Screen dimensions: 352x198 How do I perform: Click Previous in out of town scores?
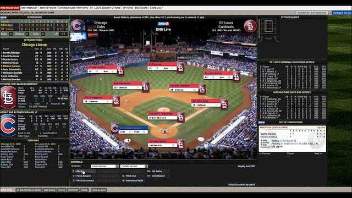coord(265,154)
